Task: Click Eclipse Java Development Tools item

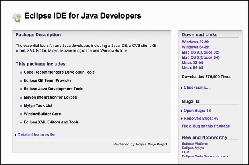Action: [54, 89]
